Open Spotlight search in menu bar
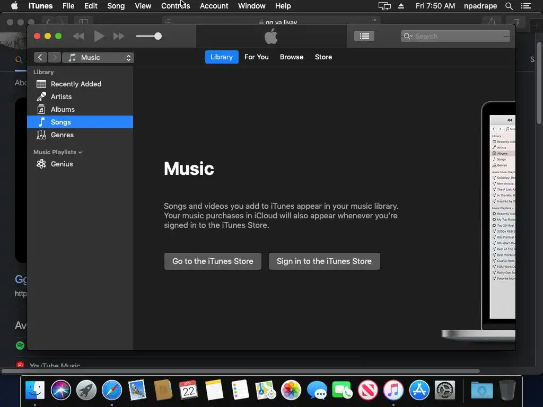Screen dimensions: 543x407 509,6
